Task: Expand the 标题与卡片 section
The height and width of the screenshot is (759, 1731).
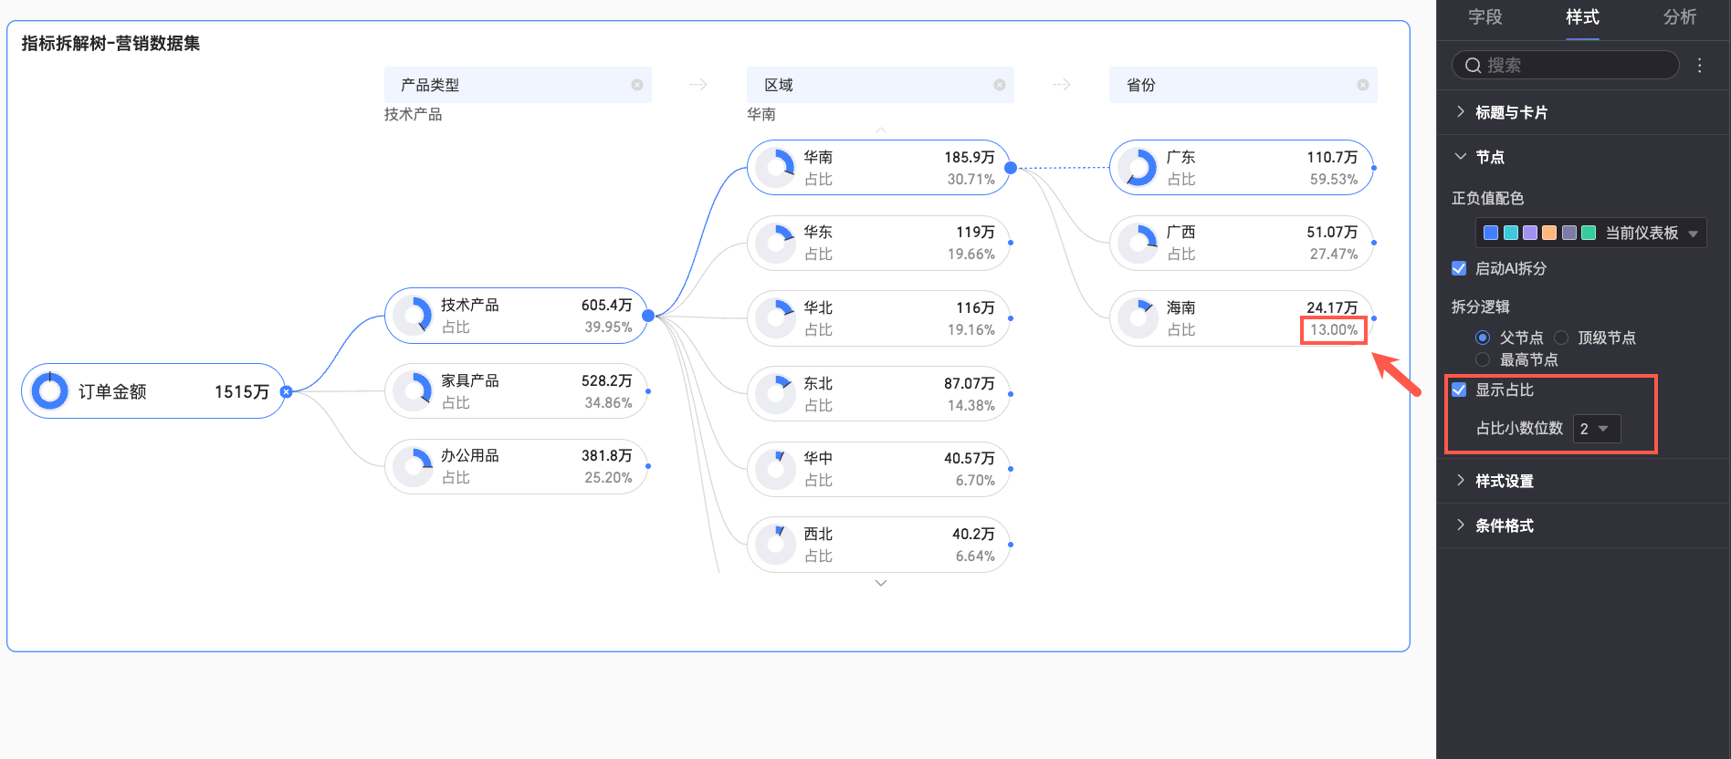Action: [x=1511, y=112]
